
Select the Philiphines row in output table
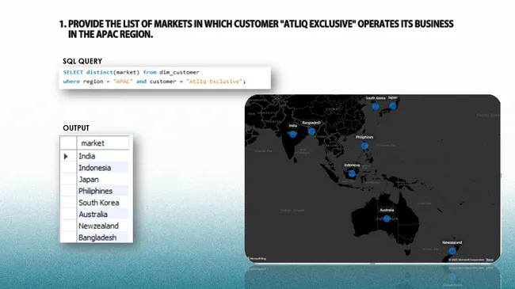(94, 191)
